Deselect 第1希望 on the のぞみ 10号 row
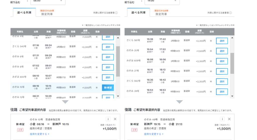Screen dimensions: 257x140 click(x=108, y=87)
